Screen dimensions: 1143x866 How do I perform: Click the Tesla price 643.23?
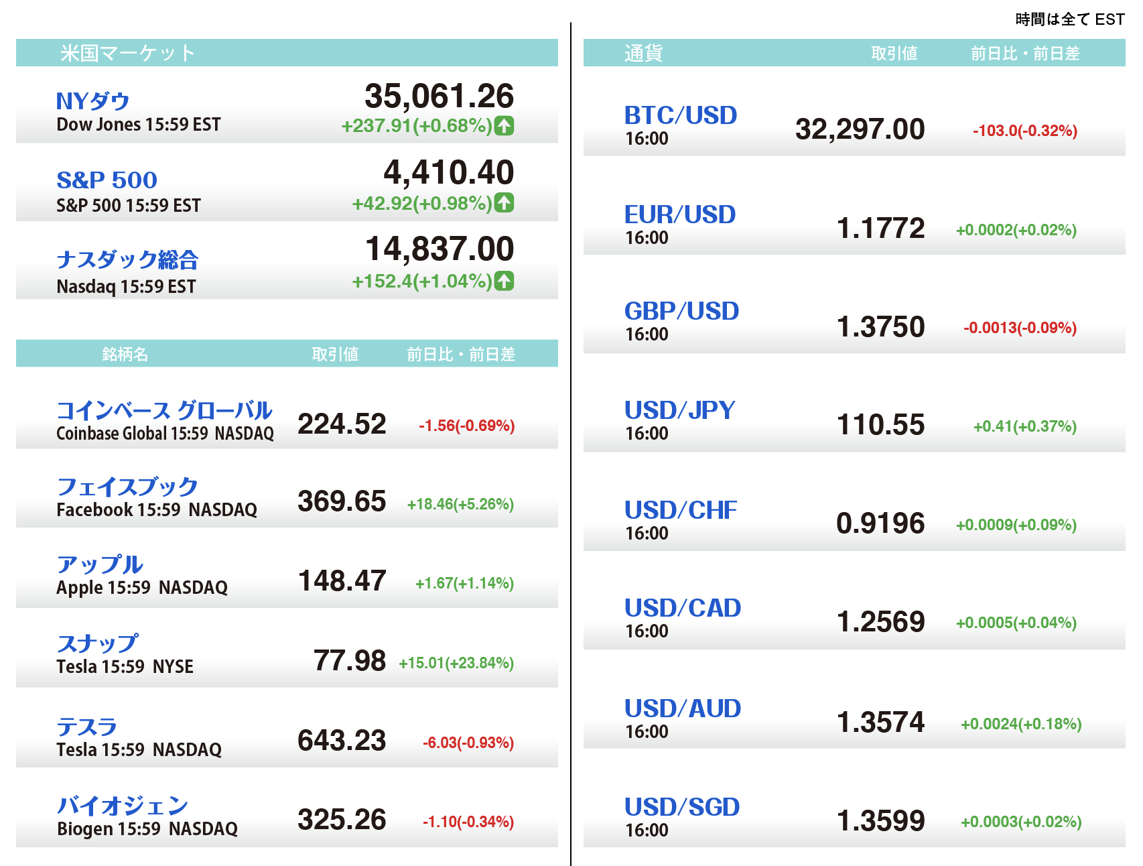tap(342, 741)
